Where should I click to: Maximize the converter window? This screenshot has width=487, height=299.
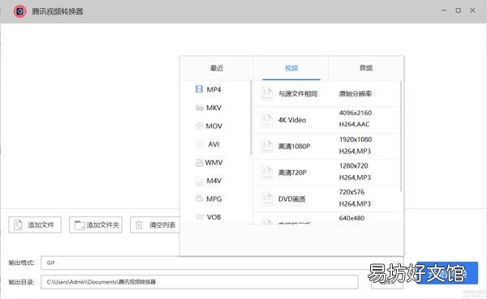[458, 11]
